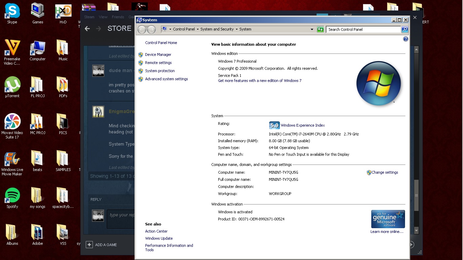The height and width of the screenshot is (260, 463).
Task: Go back in the Steam window
Action: [87, 29]
